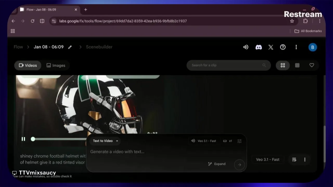Open clip prompt reuse icon
The height and width of the screenshot is (187, 333).
(x=294, y=159)
